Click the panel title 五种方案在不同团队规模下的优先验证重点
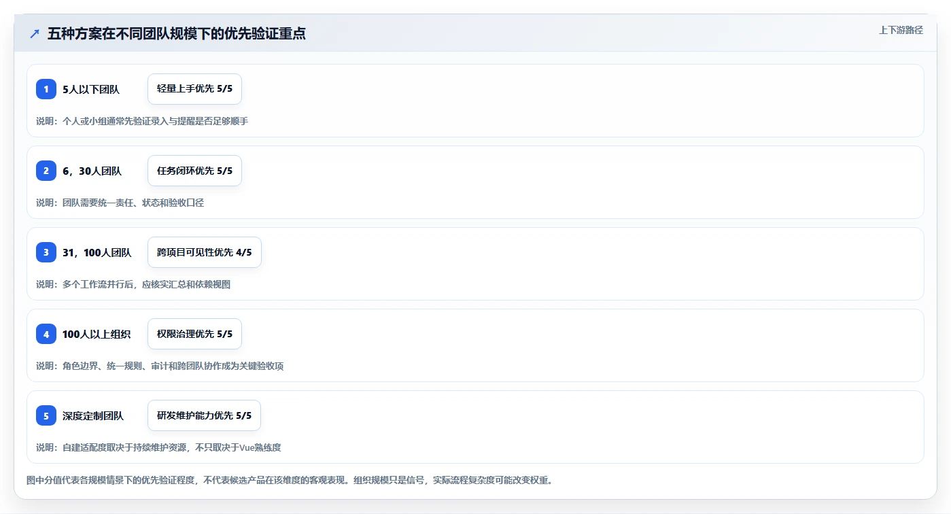The width and height of the screenshot is (951, 514). click(x=177, y=34)
